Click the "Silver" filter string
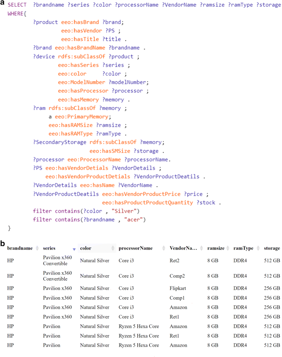The height and width of the screenshot is (357, 282). pyautogui.click(x=124, y=211)
